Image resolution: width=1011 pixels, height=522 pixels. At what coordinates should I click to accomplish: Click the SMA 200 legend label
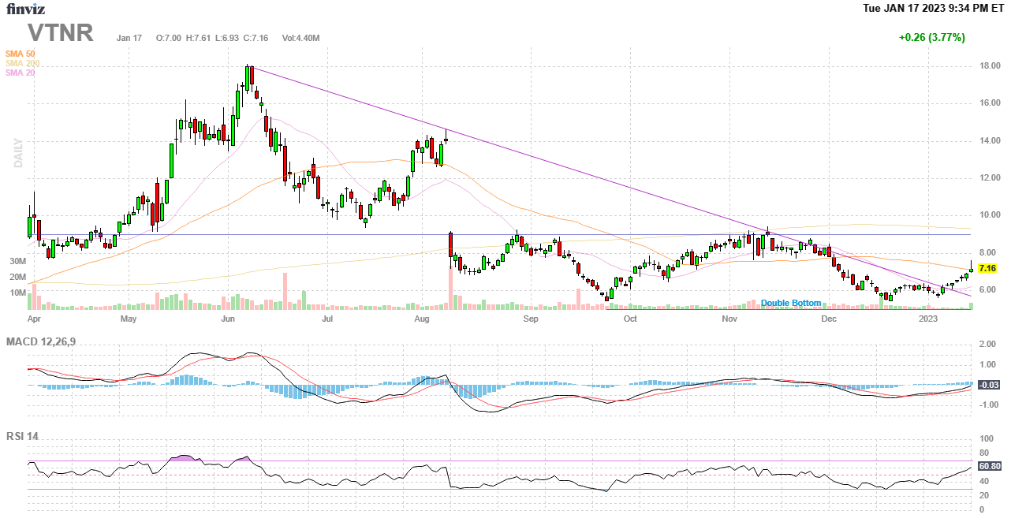(22, 63)
